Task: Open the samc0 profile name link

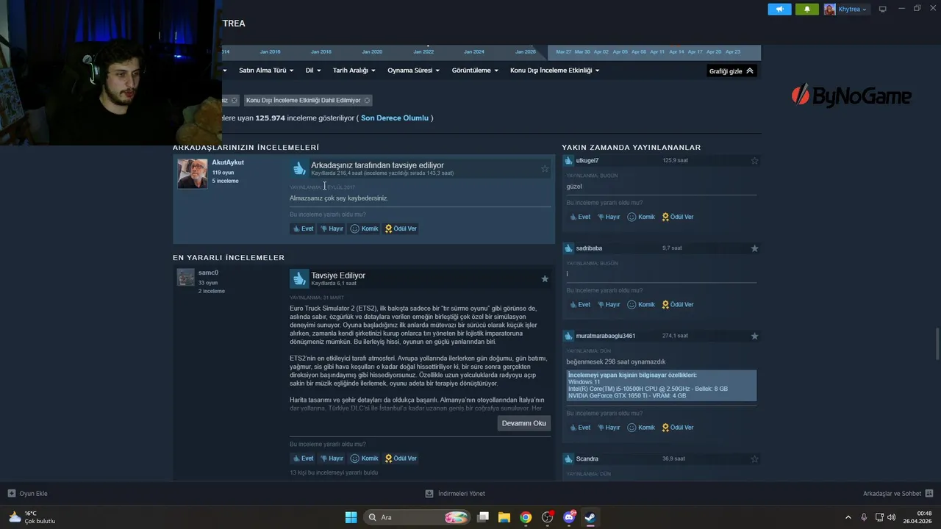Action: [208, 273]
